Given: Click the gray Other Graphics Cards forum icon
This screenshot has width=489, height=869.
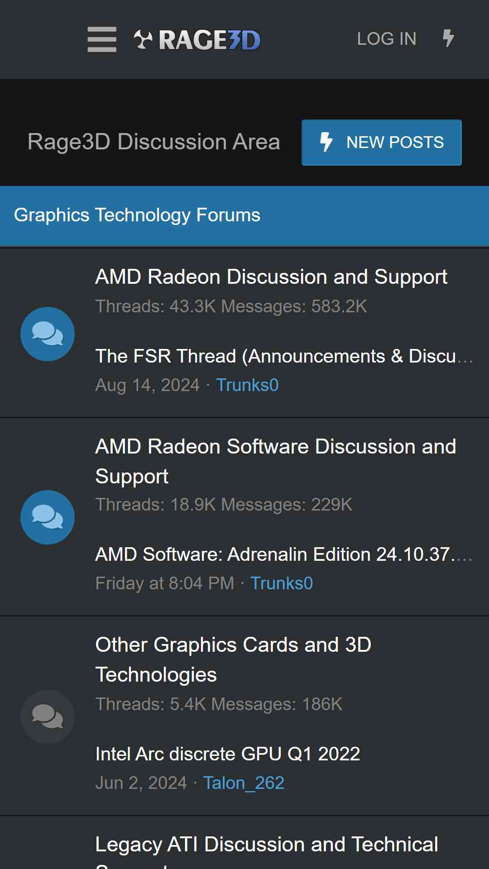Looking at the screenshot, I should pyautogui.click(x=48, y=717).
